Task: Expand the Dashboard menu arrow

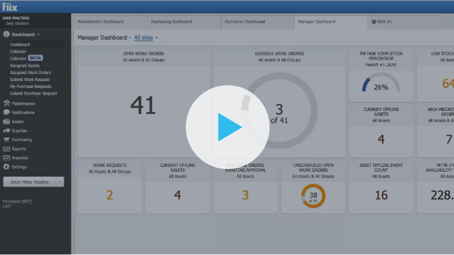Action: tap(38, 34)
